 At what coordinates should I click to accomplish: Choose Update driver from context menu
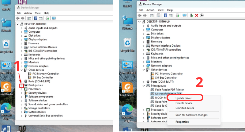184,98
